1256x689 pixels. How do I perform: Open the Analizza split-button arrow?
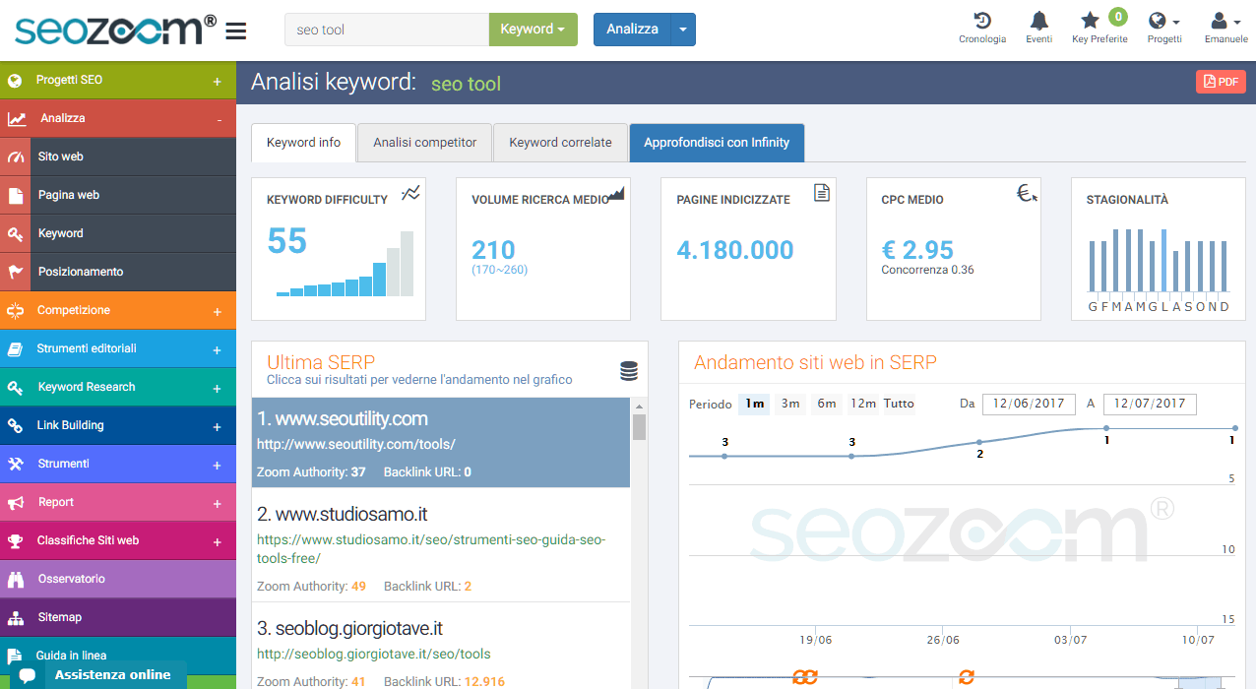[683, 30]
